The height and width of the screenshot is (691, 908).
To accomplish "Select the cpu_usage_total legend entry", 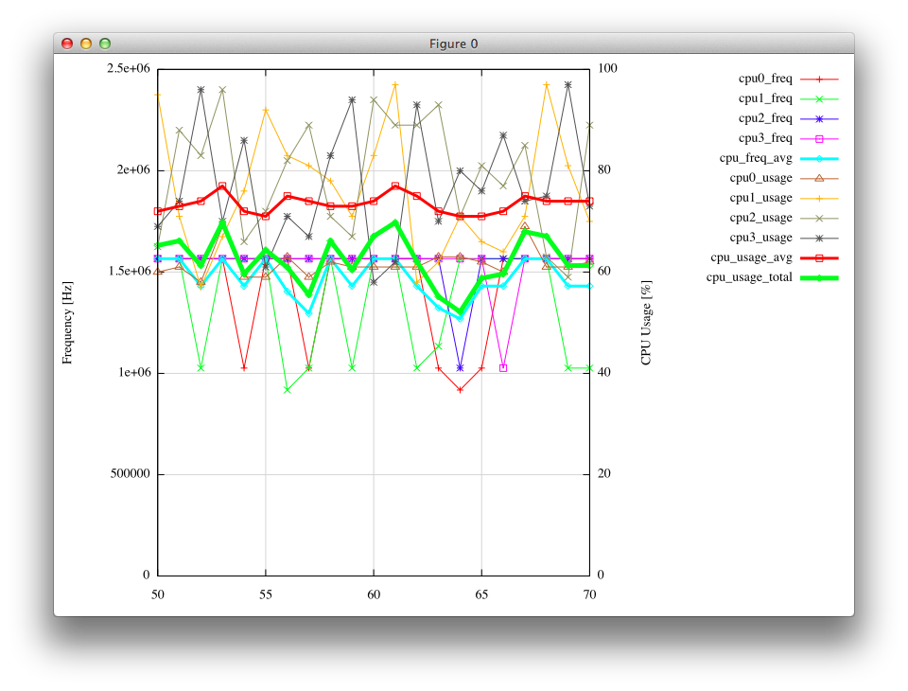I will pyautogui.click(x=772, y=277).
